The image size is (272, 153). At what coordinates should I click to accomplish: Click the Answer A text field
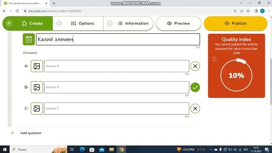pos(116,66)
